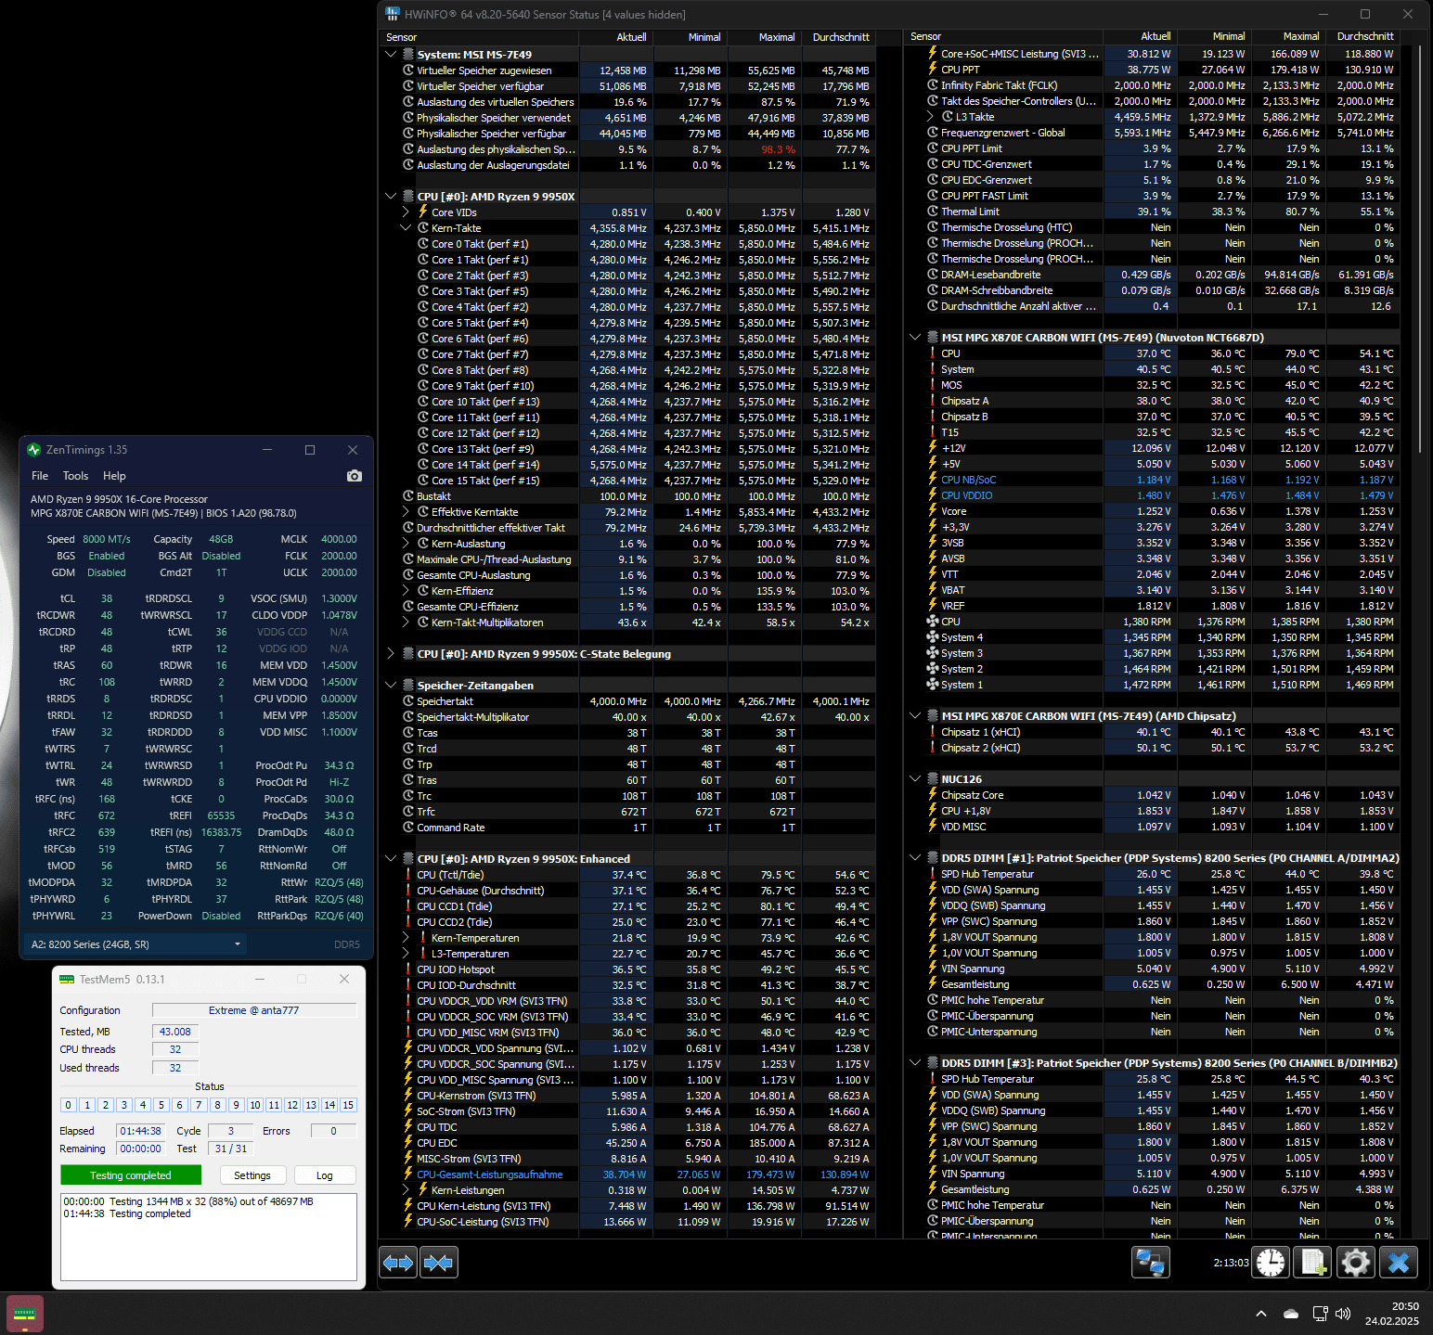Click lightning icon of Vcore row
The height and width of the screenshot is (1335, 1433).
point(933,511)
